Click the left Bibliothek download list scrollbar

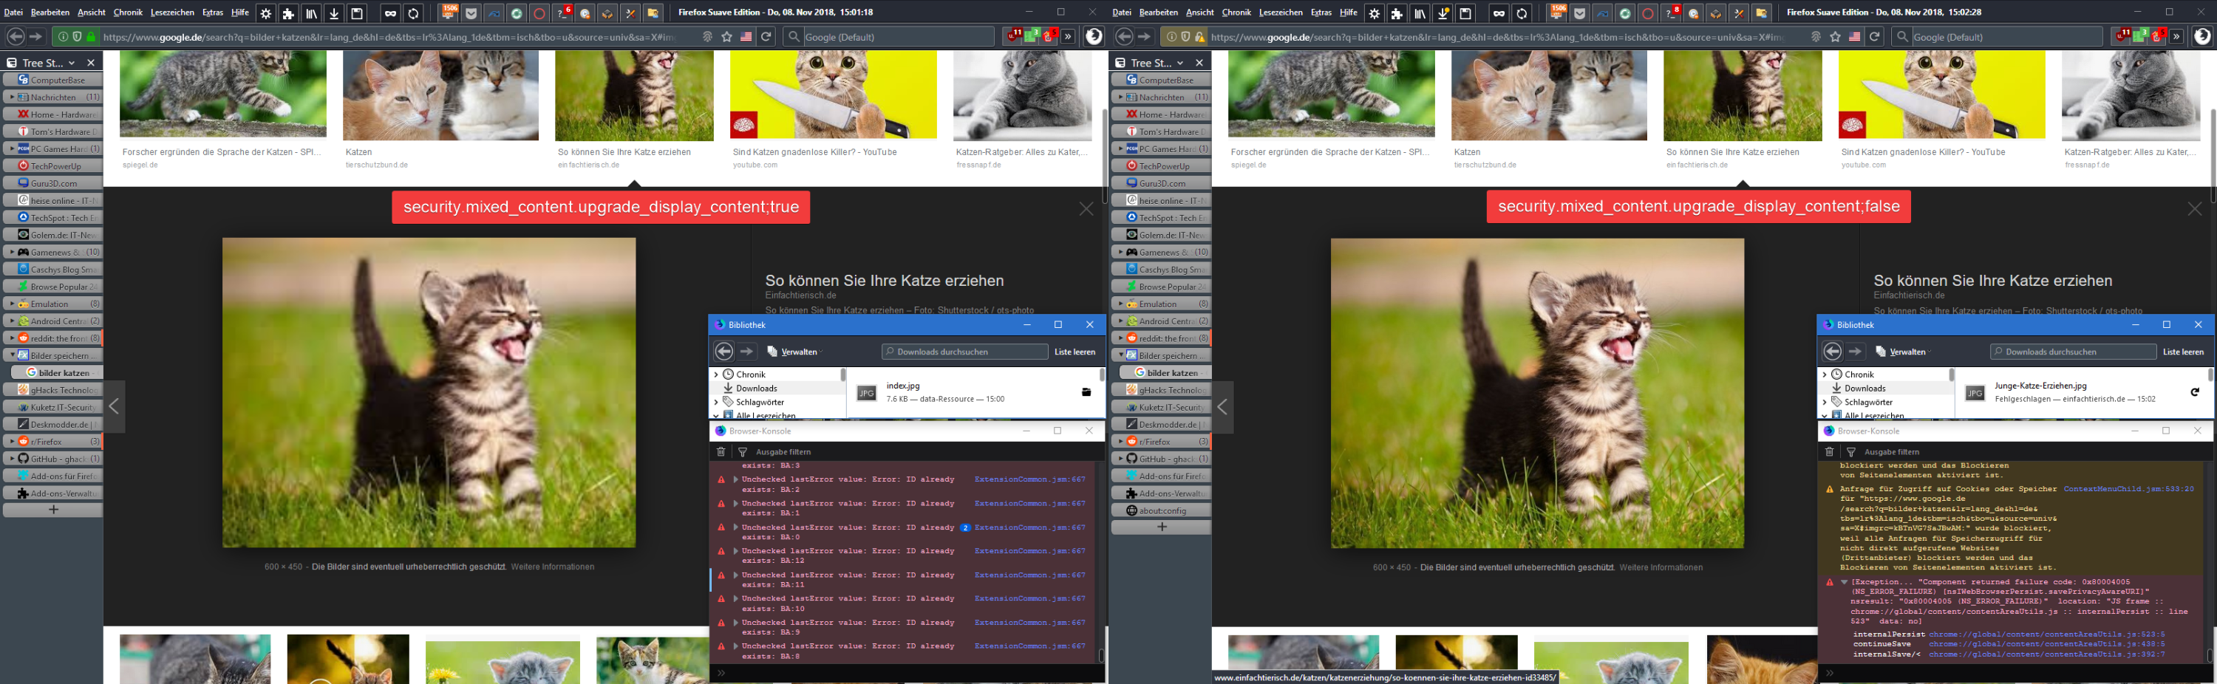click(x=1101, y=376)
